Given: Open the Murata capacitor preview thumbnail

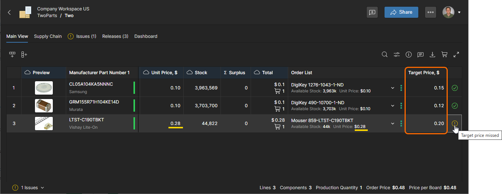Looking at the screenshot, I should (44, 106).
